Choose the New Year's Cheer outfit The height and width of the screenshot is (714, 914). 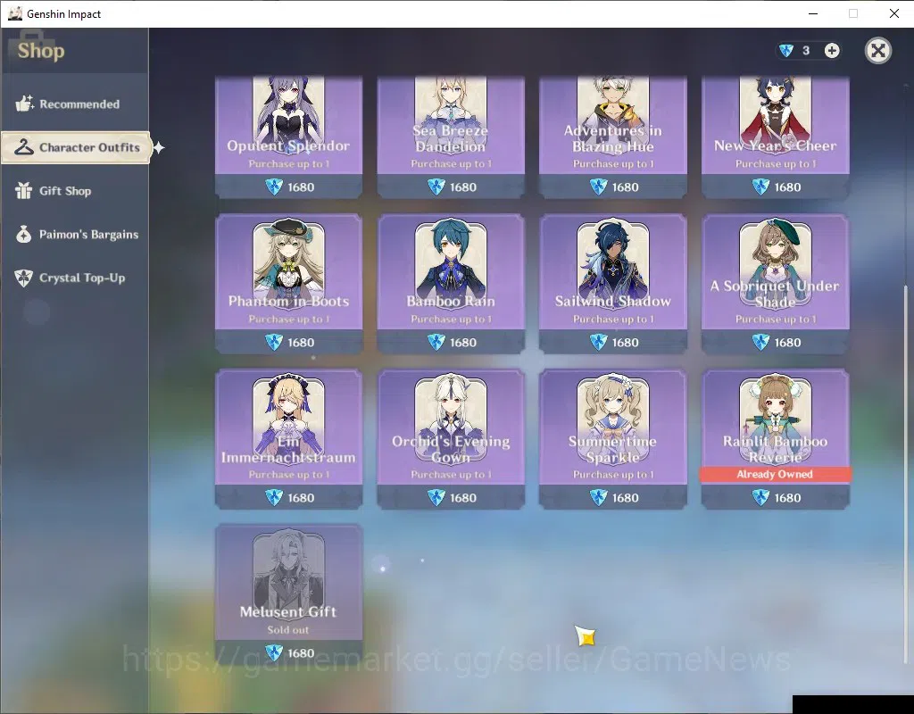(775, 137)
